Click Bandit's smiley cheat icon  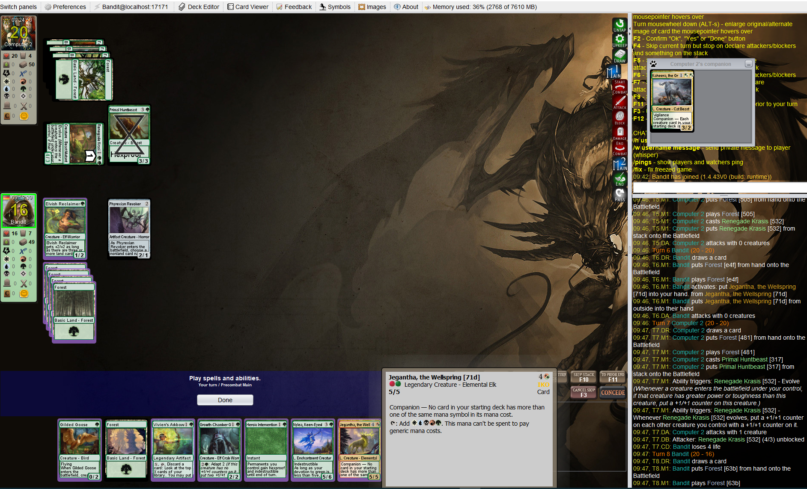point(24,293)
